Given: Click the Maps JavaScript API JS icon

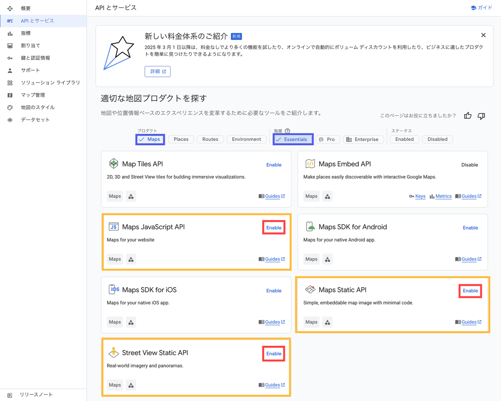Looking at the screenshot, I should click(x=114, y=226).
